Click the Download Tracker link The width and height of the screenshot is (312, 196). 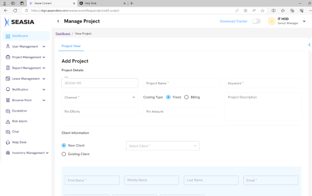(x=233, y=21)
